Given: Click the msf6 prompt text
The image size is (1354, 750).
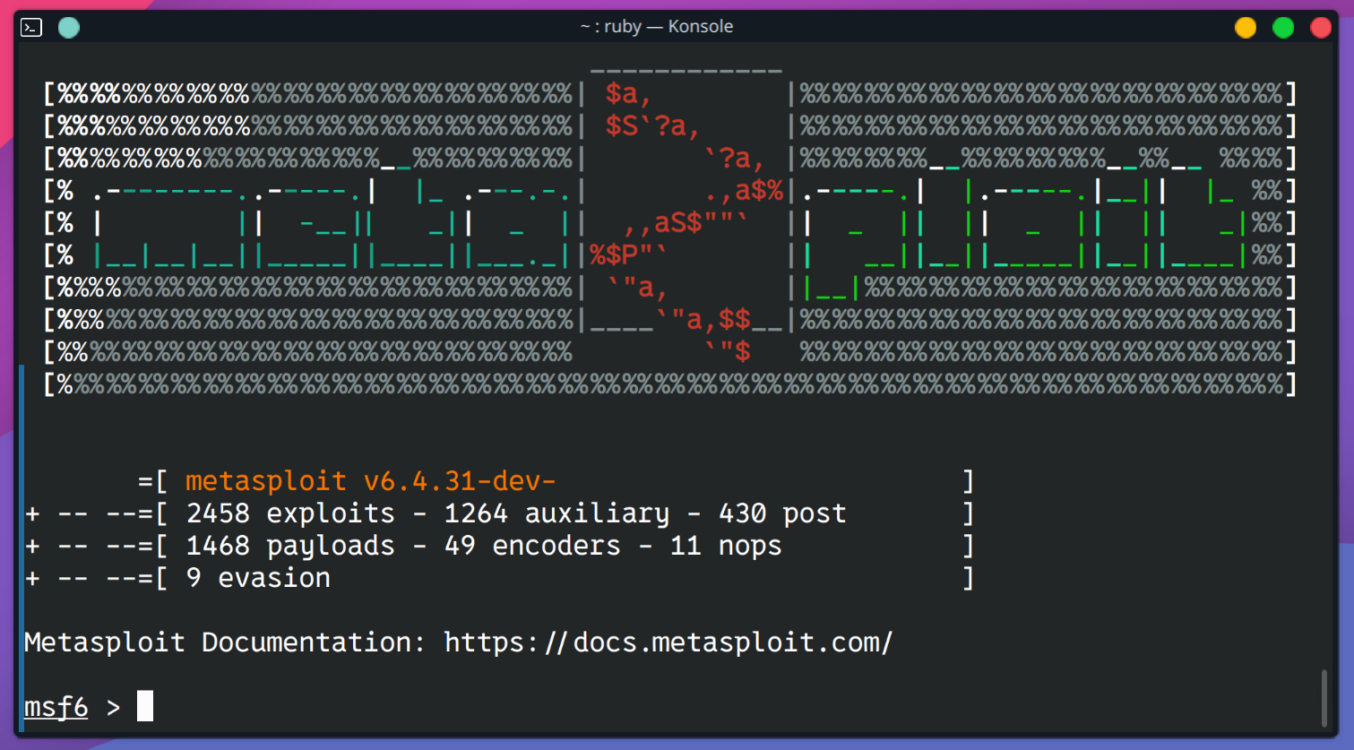Looking at the screenshot, I should pyautogui.click(x=56, y=707).
